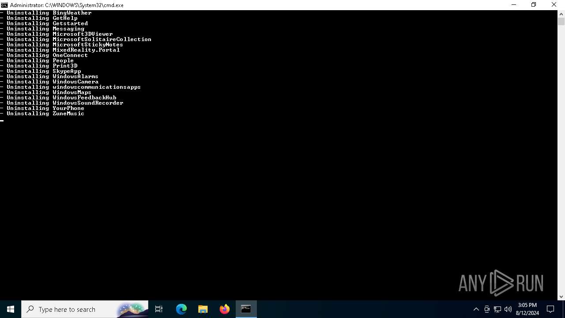Viewport: 565px width, 318px height.
Task: Click the window title 'Administrator: C:\WINDOWS\System32\cmd.exe'
Action: tap(67, 5)
